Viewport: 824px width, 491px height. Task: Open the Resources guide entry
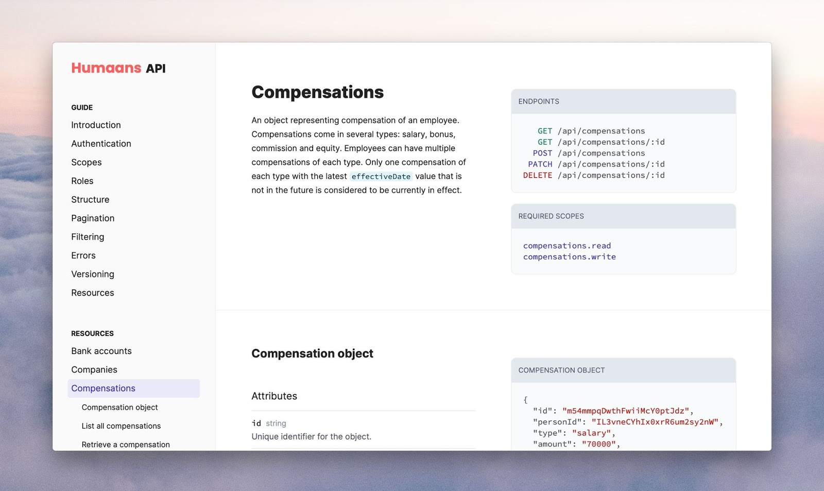[x=92, y=292]
